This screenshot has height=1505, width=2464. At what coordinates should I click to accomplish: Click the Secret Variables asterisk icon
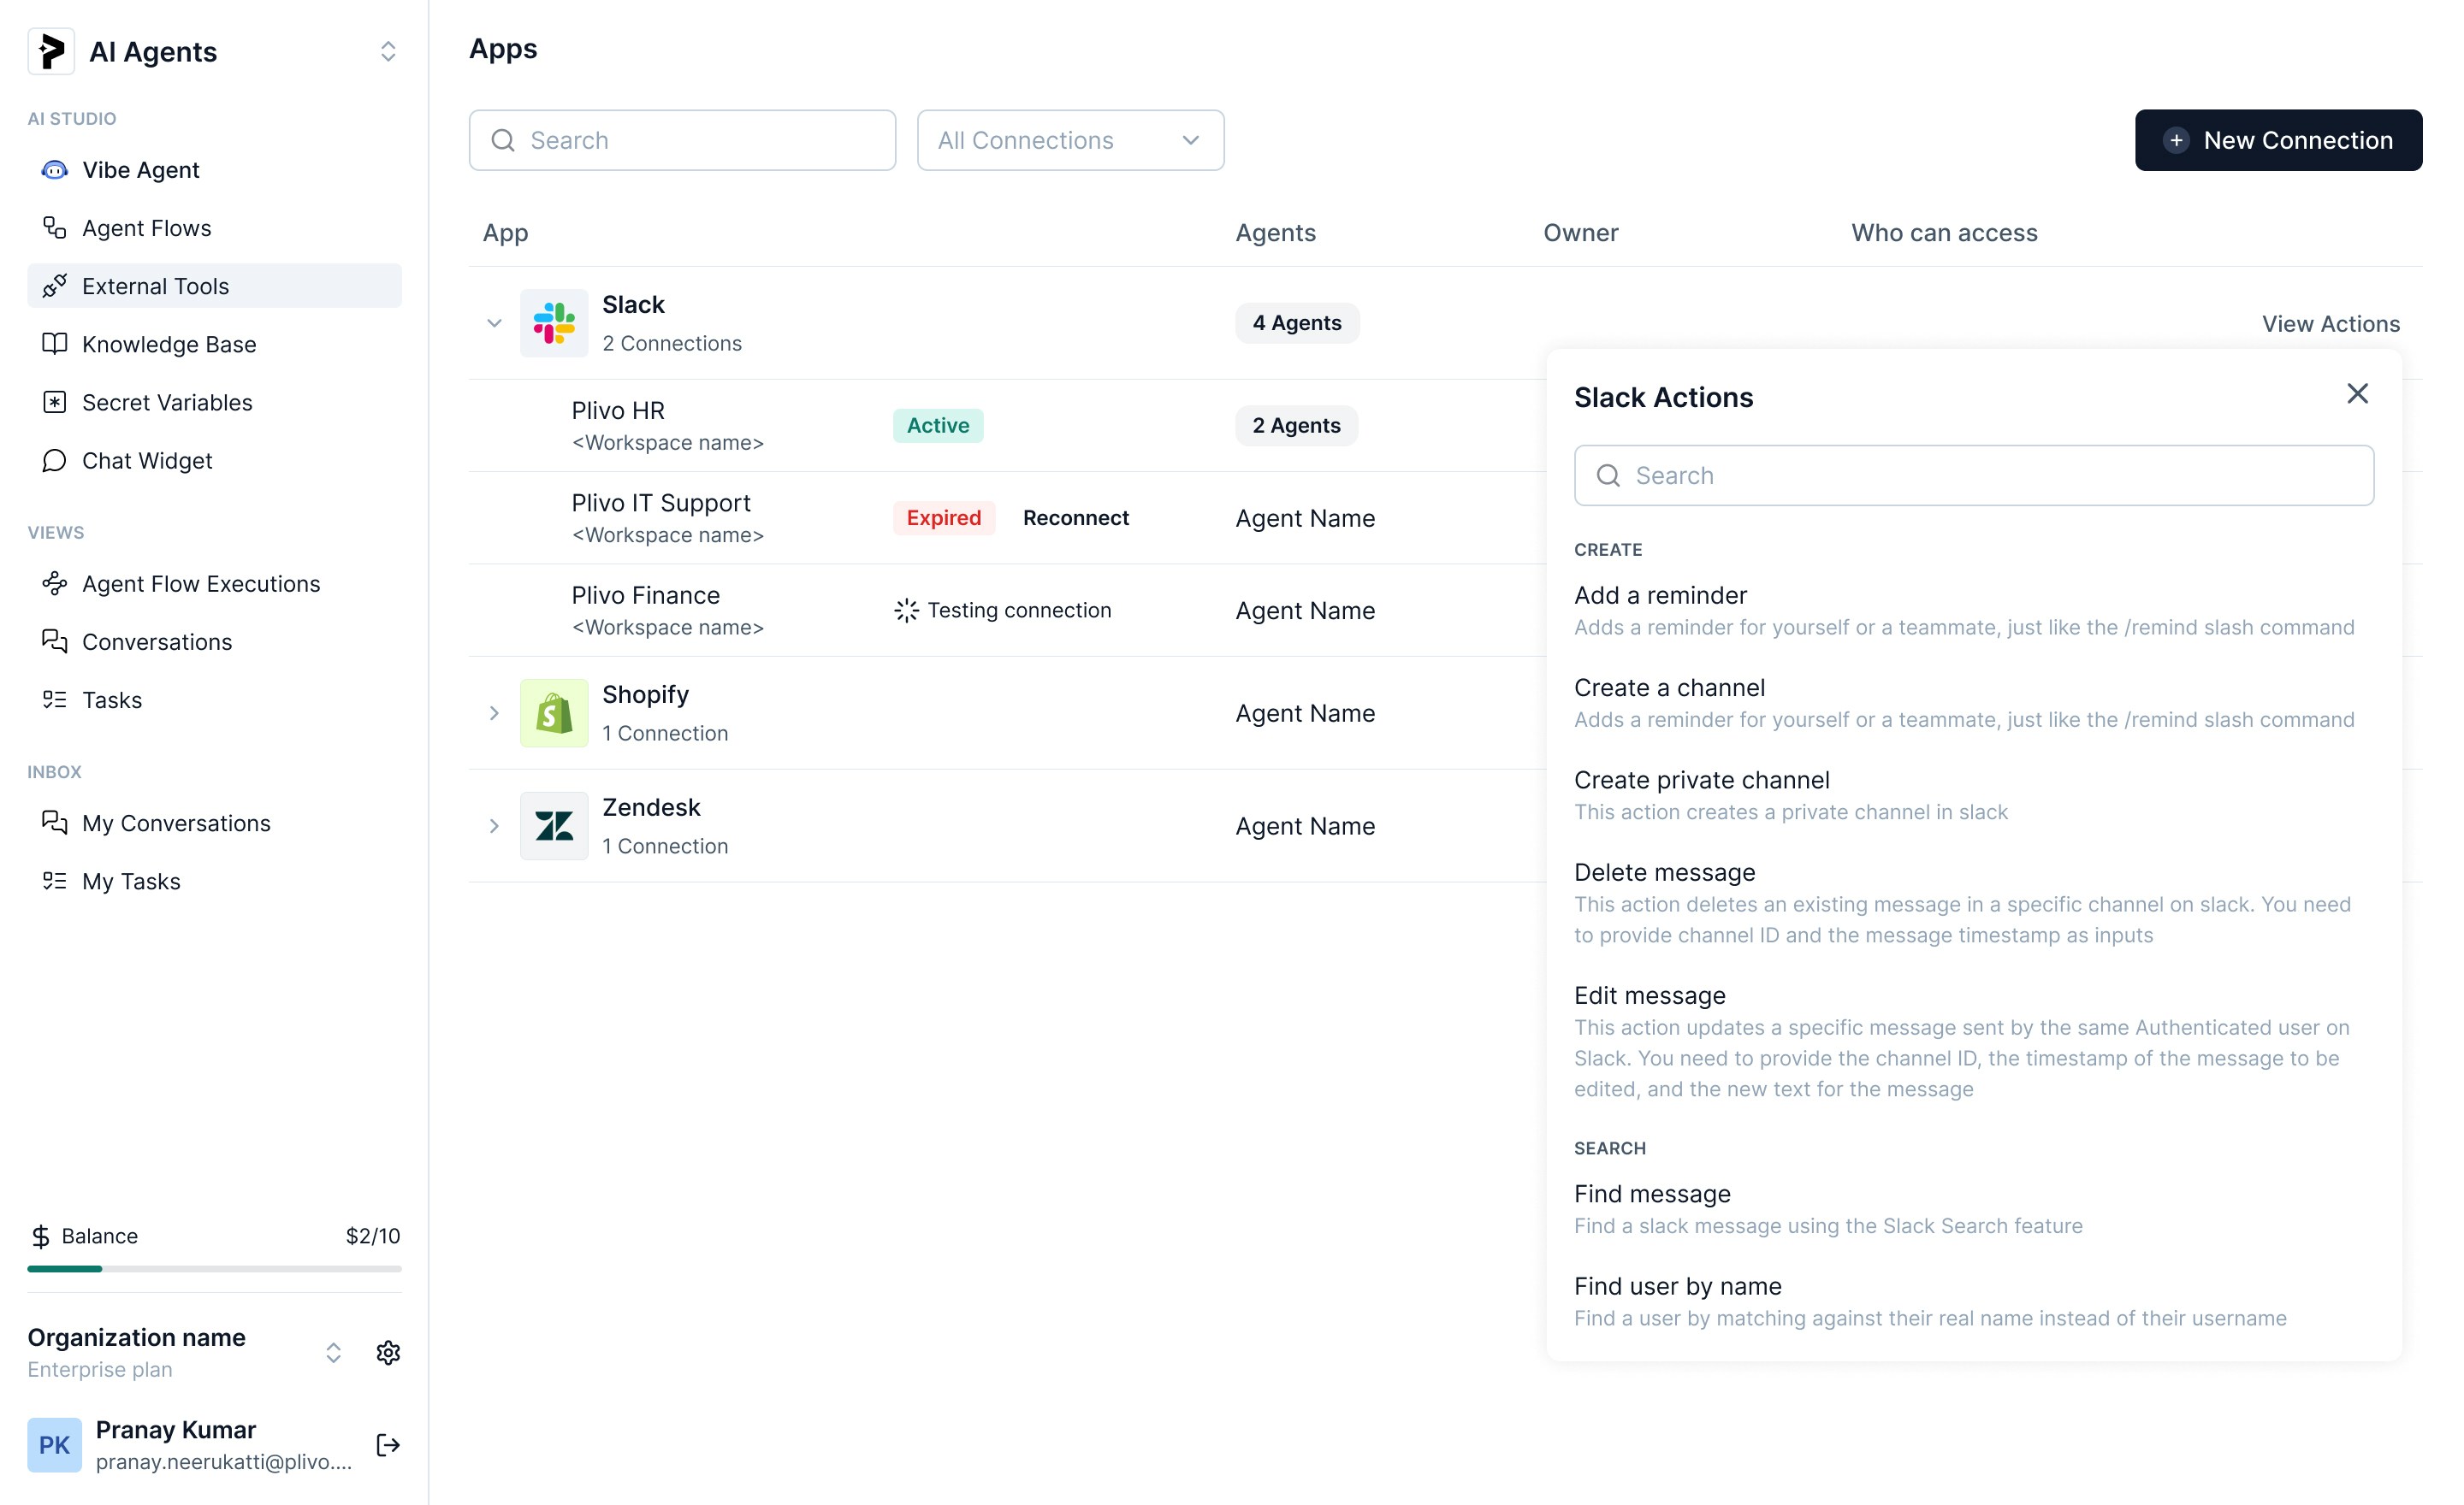(54, 403)
